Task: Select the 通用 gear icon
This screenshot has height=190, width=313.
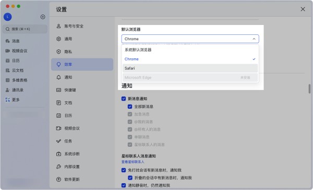Action: tap(58, 39)
